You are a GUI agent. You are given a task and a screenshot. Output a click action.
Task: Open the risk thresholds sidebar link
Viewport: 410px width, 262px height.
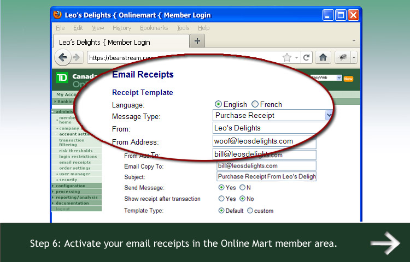[x=75, y=151]
